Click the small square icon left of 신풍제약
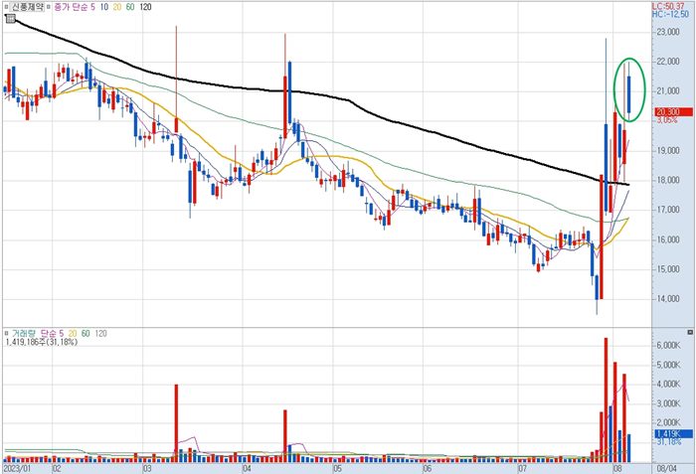 click(6, 7)
